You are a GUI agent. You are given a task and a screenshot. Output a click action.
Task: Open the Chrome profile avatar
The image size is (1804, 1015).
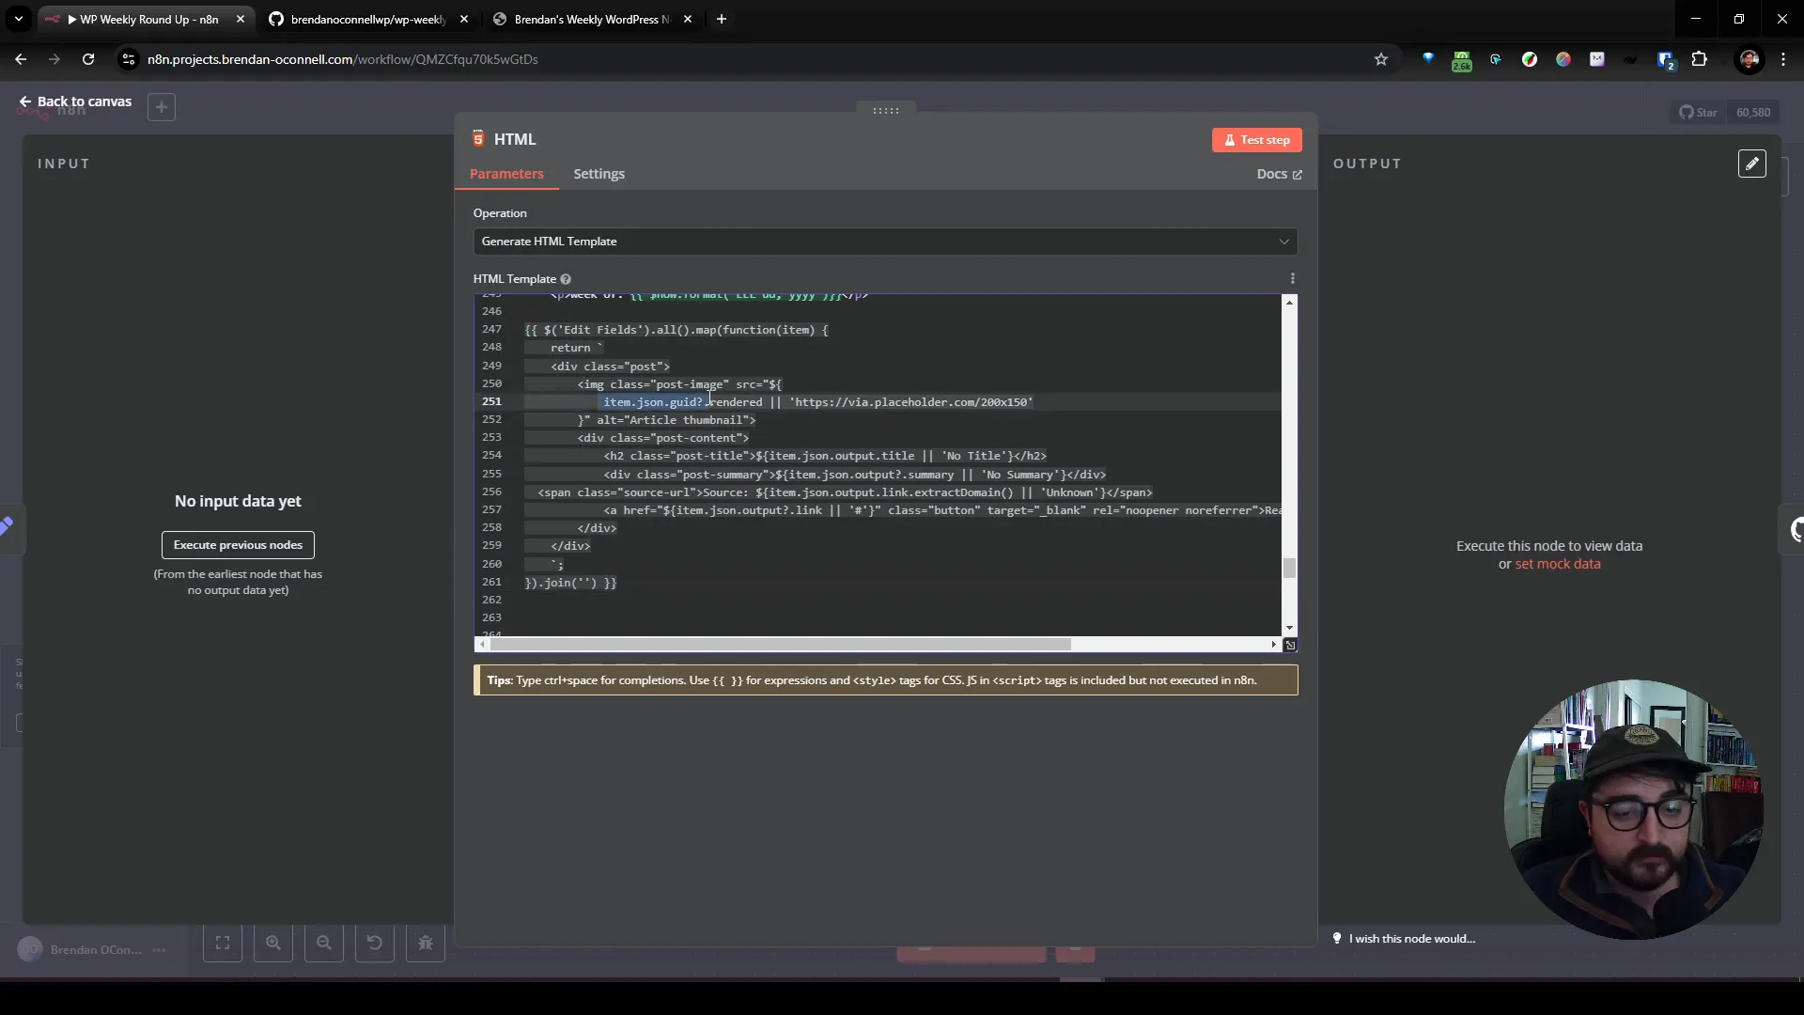(x=1750, y=59)
